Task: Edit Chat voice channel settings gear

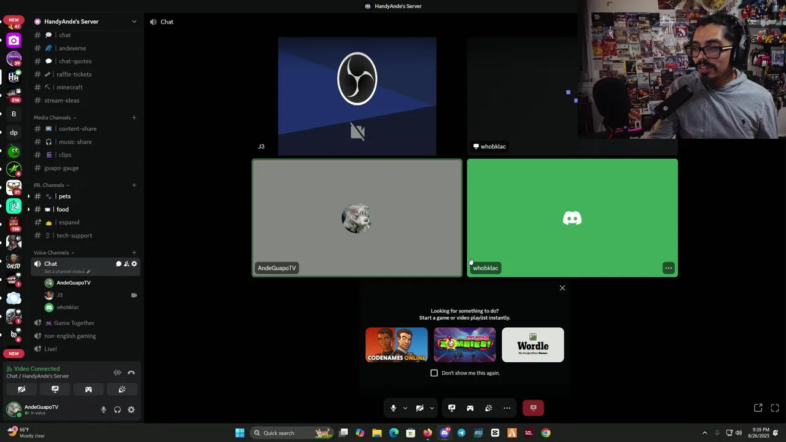Action: coord(134,264)
